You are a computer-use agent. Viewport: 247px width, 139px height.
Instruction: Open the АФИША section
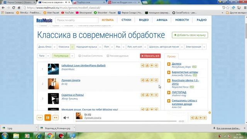(x=162, y=20)
